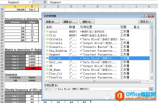Click cell B30 containing Tier 1
Image resolution: width=158 pixels, height=103 pixels.
tap(32, 10)
